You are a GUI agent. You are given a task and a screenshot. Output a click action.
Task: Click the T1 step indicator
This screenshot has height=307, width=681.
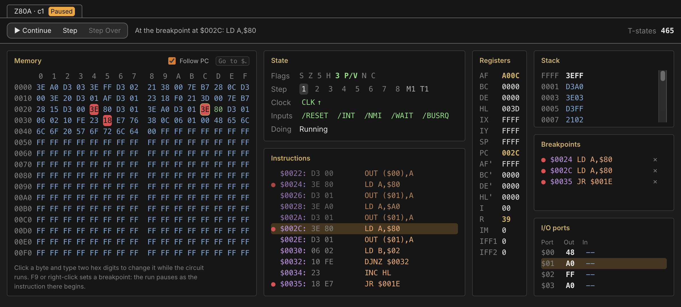424,89
